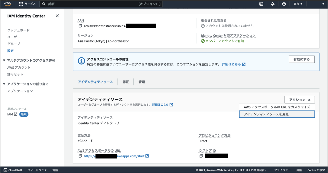328x173 pixels.
Task: Click external link icon beside access control 詳細はこちら
Action: [244, 64]
